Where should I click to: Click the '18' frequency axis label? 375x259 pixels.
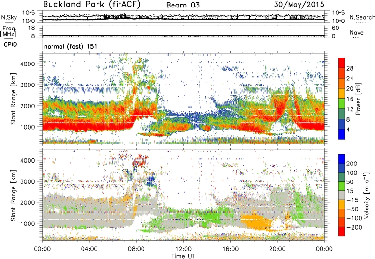[x=31, y=28]
